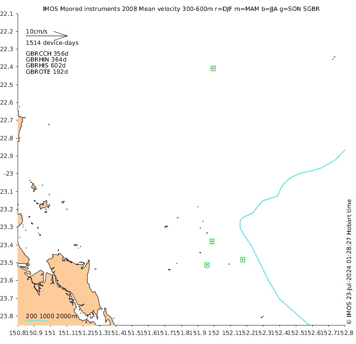Click the 10cm/s velocity scale arrow

47,36
